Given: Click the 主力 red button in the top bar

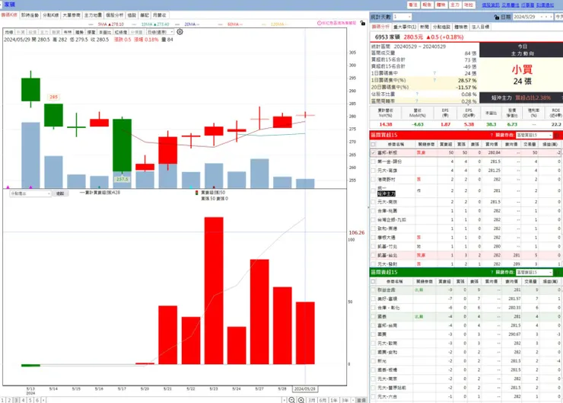Looking at the screenshot, I should [455, 5].
